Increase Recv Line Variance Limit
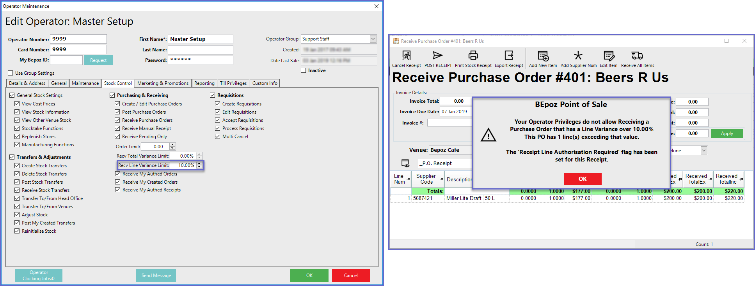Screen dimensions: 755x286 tap(199, 163)
